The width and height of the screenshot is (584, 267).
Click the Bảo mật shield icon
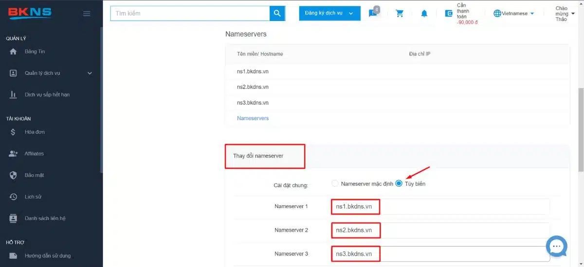(x=14, y=175)
